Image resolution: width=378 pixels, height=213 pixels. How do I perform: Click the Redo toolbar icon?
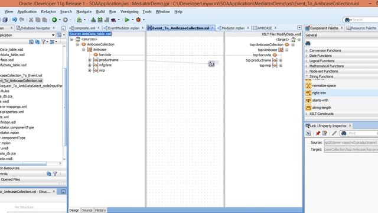pos(22,20)
